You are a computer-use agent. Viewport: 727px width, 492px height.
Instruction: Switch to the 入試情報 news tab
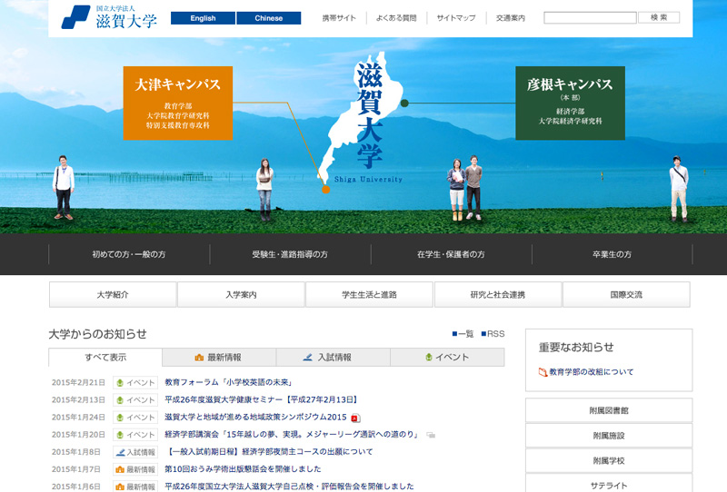pos(334,357)
